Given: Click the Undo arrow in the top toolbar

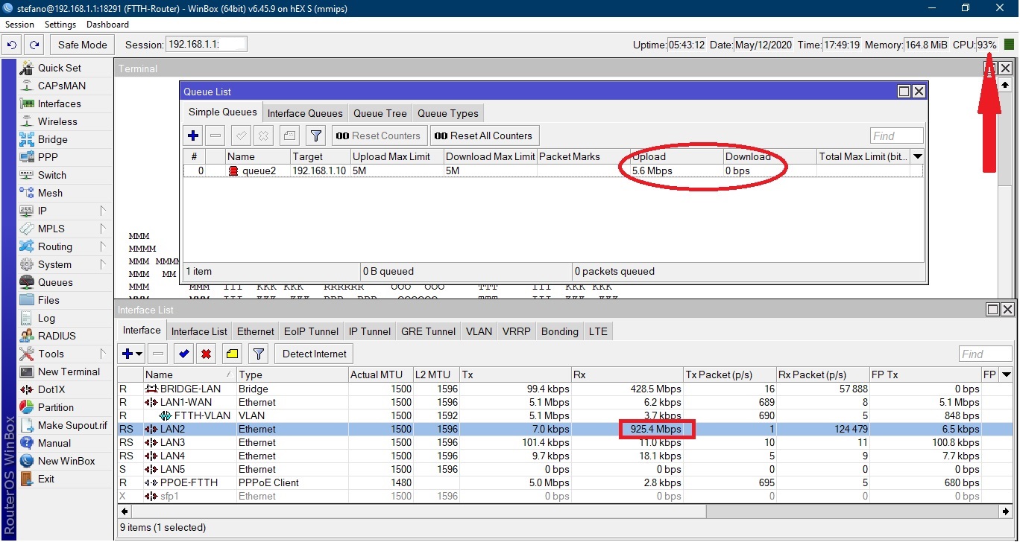Looking at the screenshot, I should 12,45.
